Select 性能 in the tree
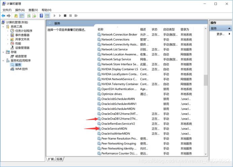The height and width of the screenshot is (167, 233). coord(18,43)
